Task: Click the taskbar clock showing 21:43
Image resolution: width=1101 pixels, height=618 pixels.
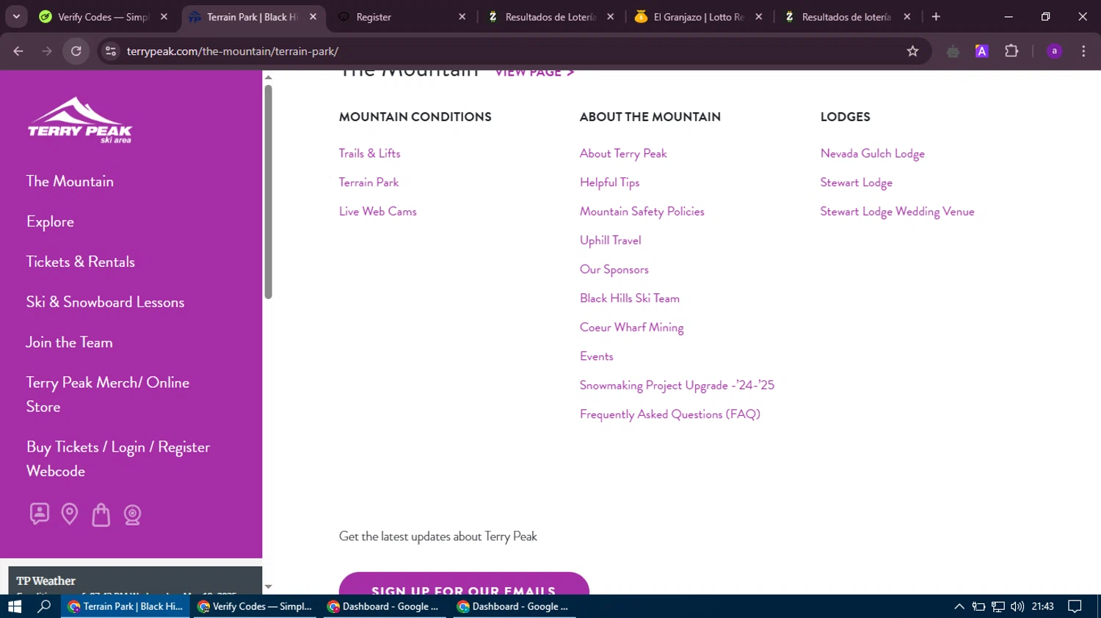Action: (x=1042, y=606)
